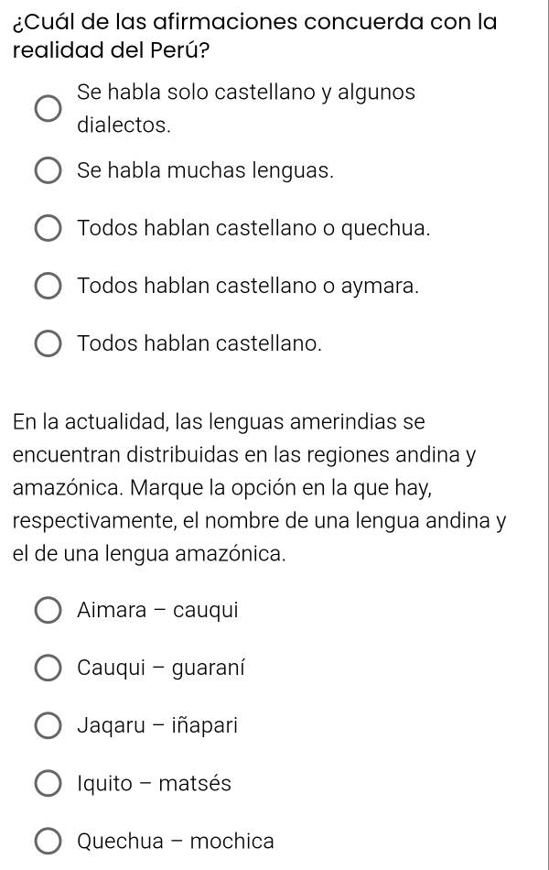Viewport: 549px width, 870px height.
Task: Pick 'Todos hablan castellano o aymara'
Action: (48, 286)
